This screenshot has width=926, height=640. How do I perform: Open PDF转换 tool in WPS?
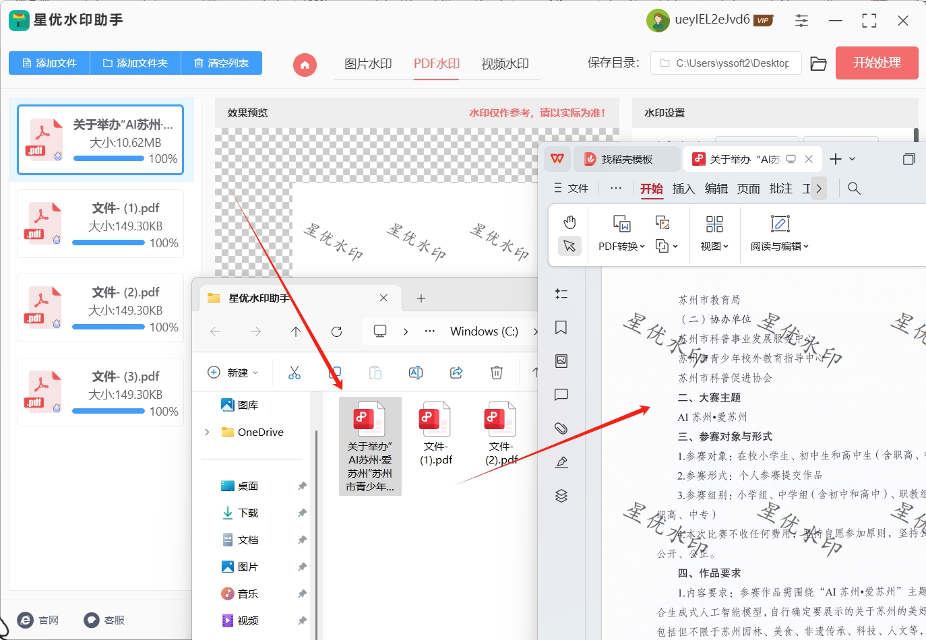tap(621, 233)
